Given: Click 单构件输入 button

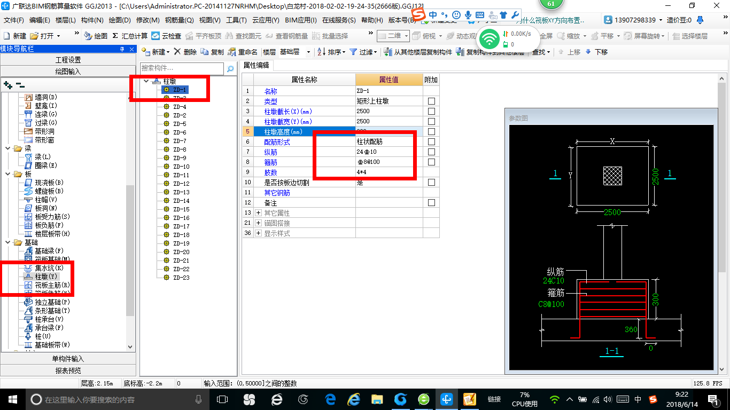Looking at the screenshot, I should pos(68,359).
